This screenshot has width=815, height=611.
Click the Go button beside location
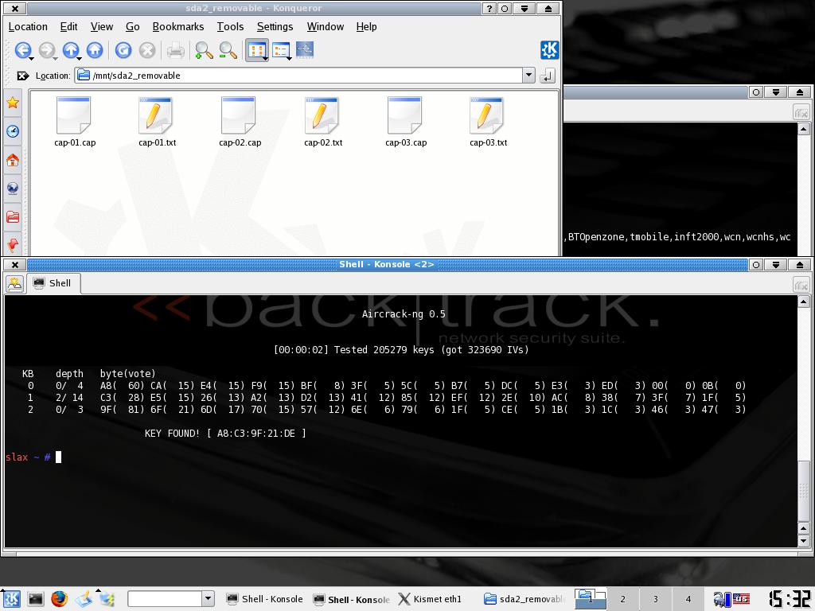click(547, 76)
